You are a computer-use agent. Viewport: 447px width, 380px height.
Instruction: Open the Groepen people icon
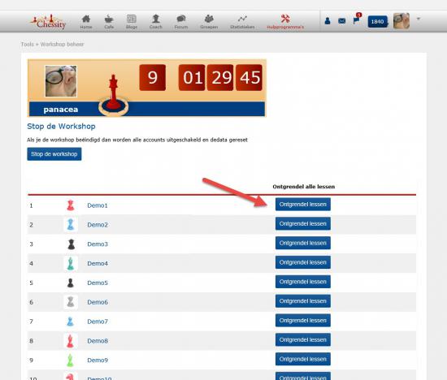pos(209,19)
